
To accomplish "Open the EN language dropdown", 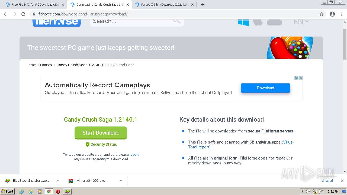I will click(x=301, y=22).
